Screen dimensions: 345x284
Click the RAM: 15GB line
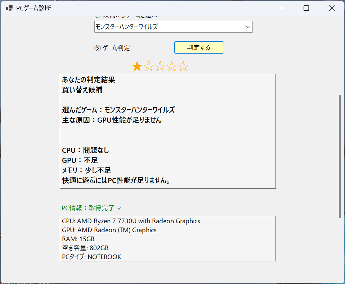(x=78, y=239)
